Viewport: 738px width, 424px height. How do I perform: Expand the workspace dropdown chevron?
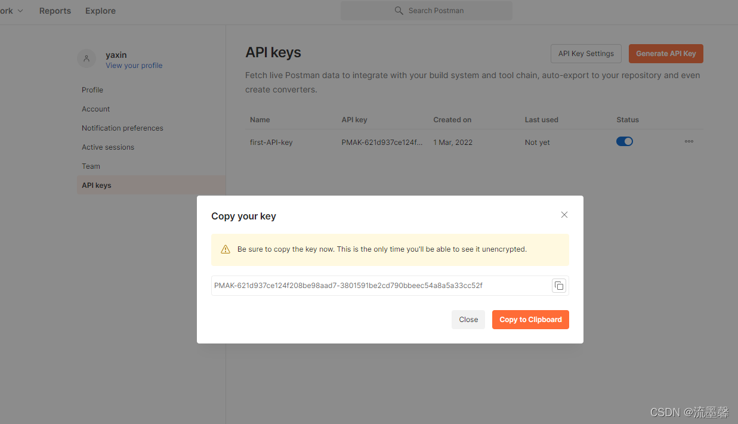coord(20,11)
